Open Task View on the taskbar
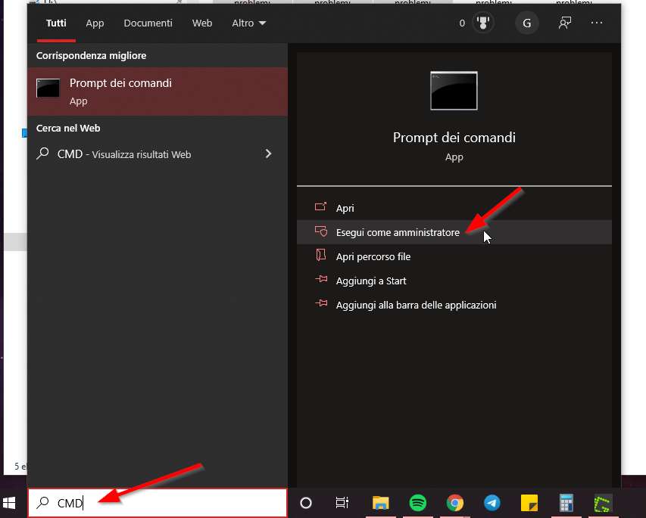Viewport: 646px width, 518px height. [x=342, y=503]
